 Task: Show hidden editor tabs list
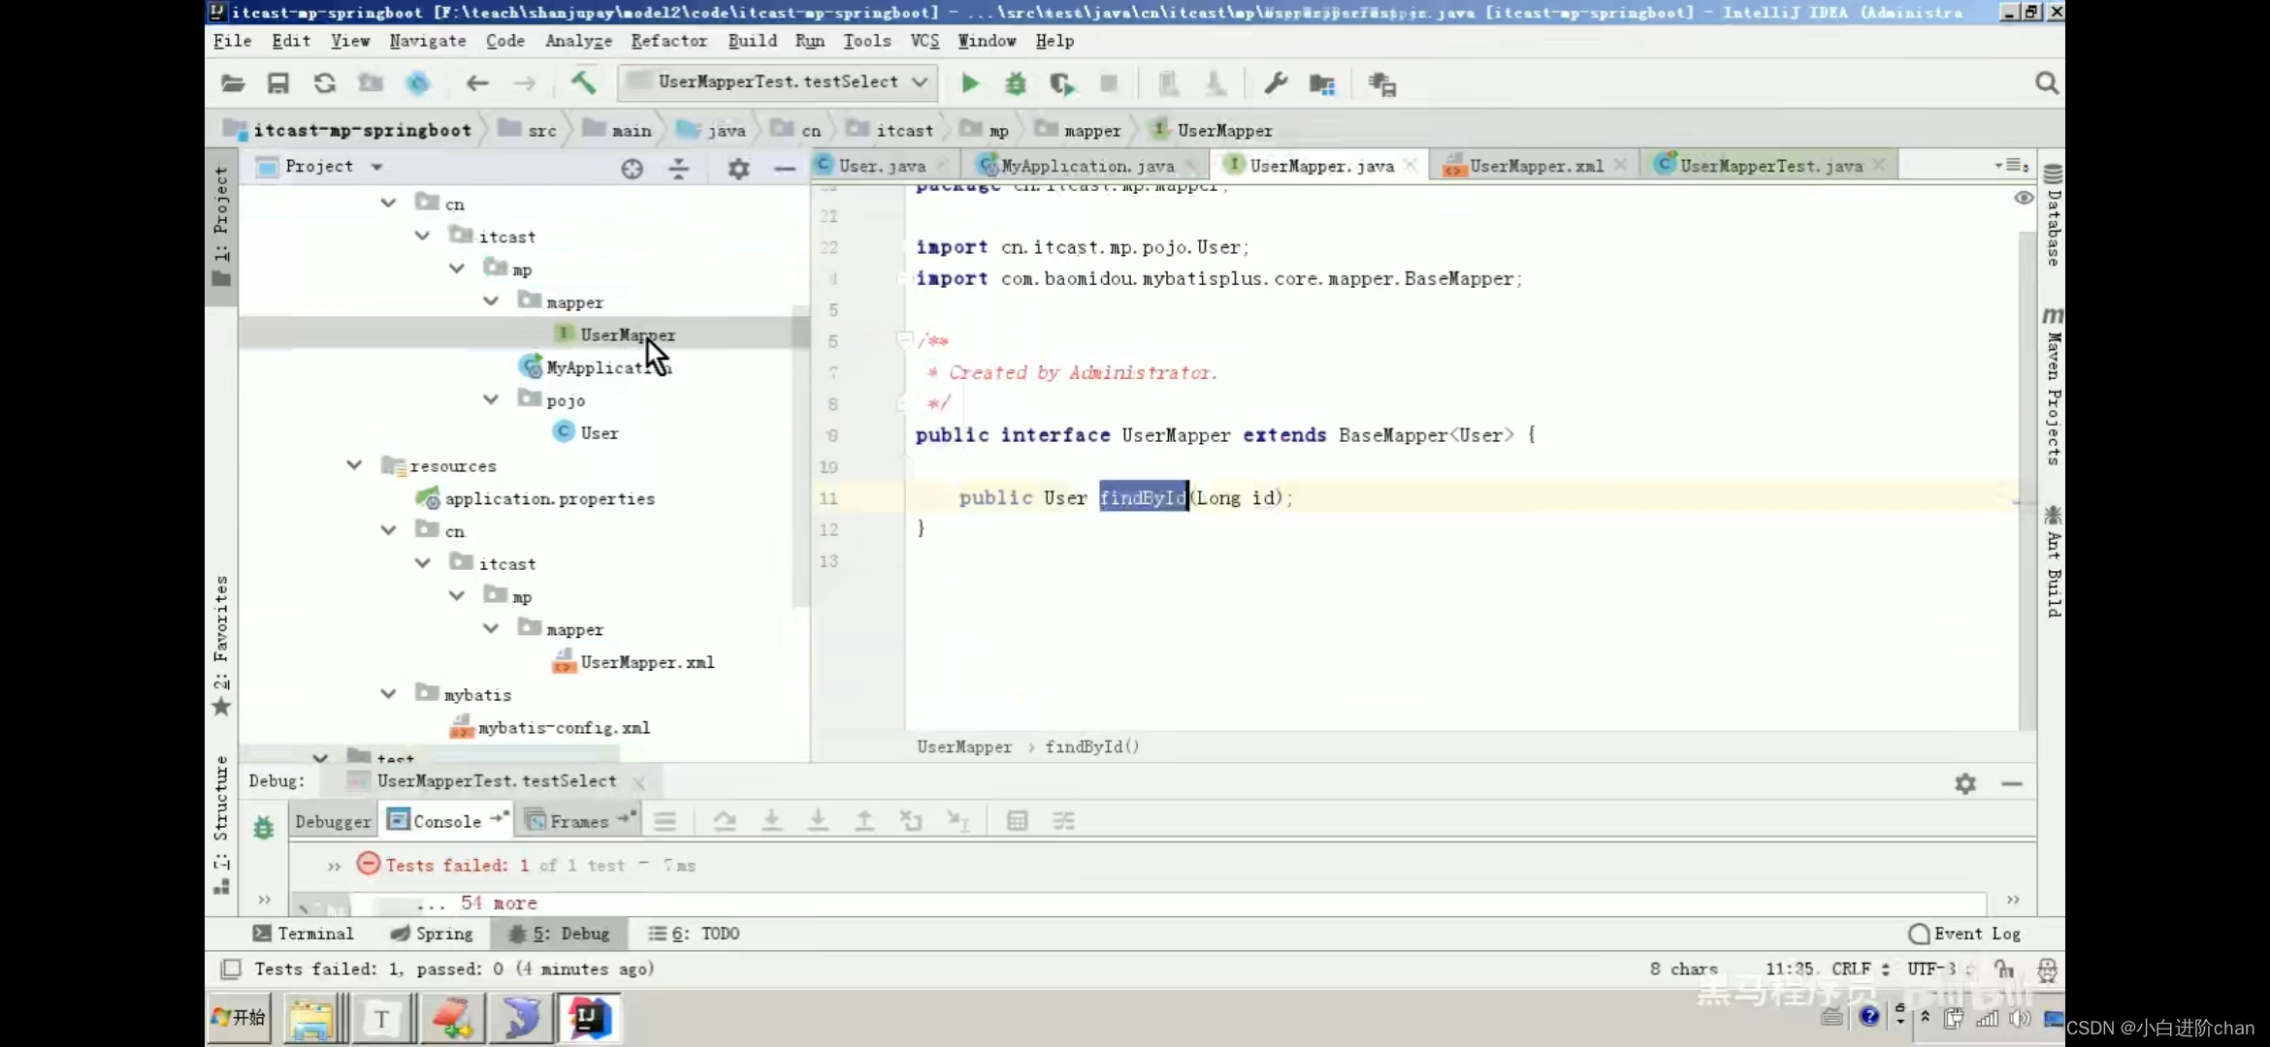point(2012,166)
